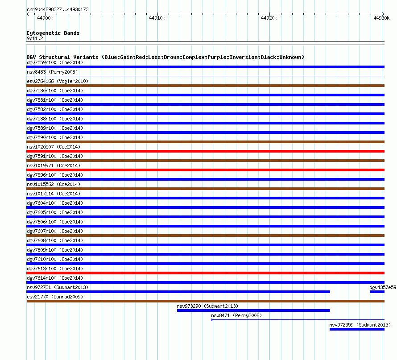This screenshot has width=397, height=360.
Task: Click dgv7590n100 (Coe2014) label
Action: [55, 137]
